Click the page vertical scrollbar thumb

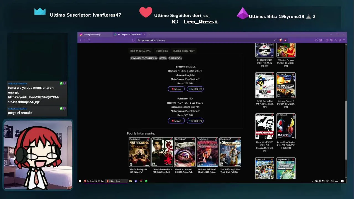346,130
